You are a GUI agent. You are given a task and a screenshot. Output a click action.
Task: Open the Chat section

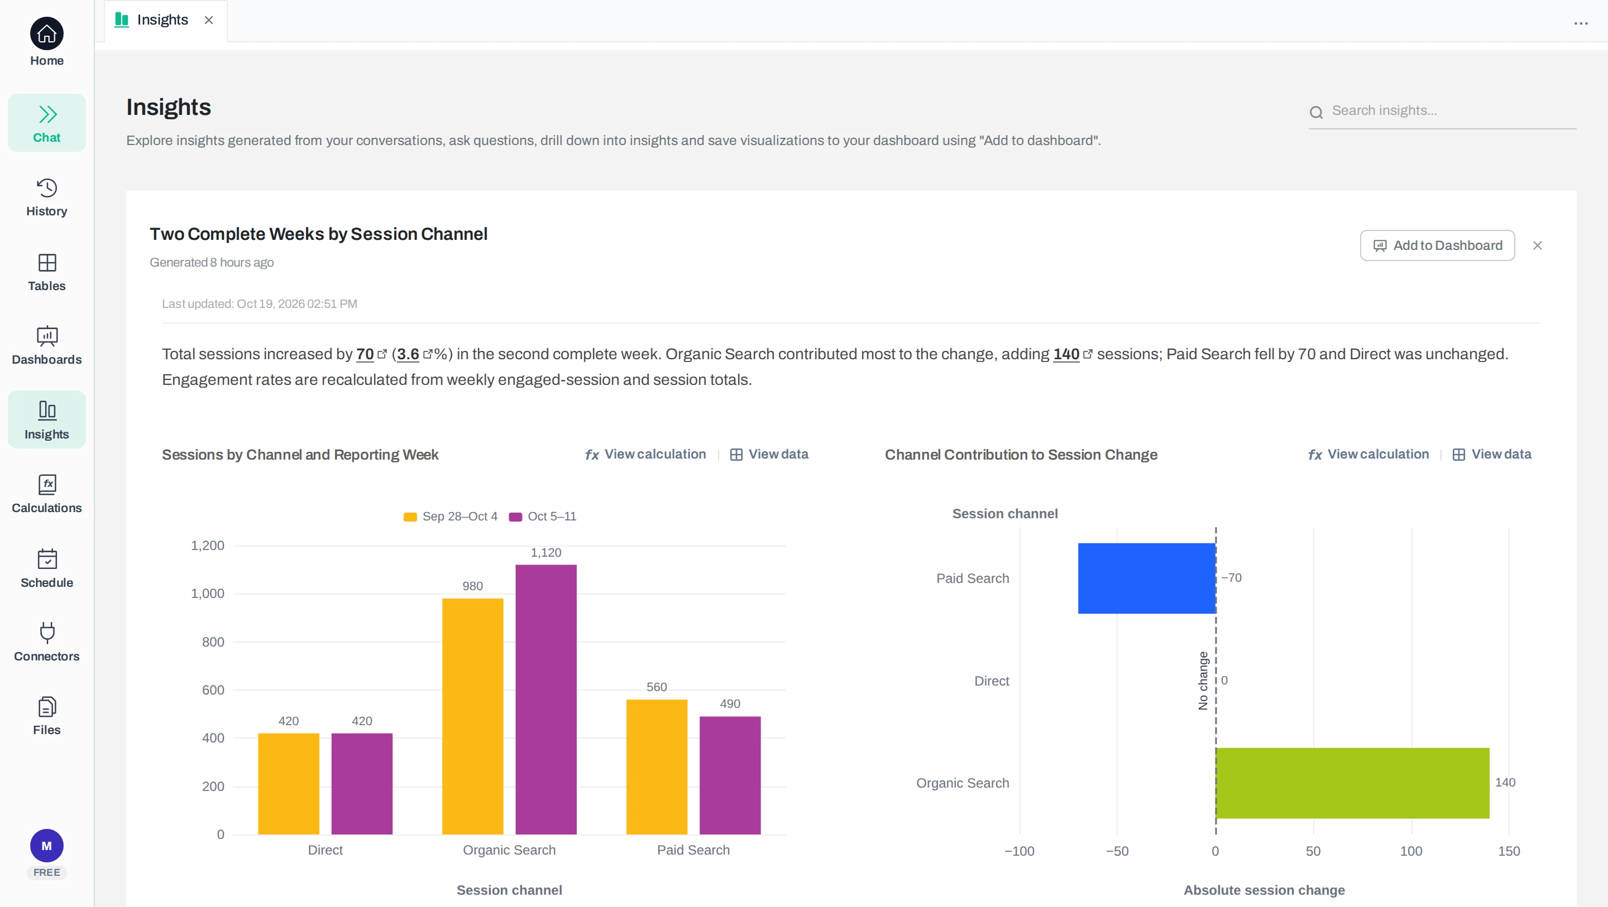pos(47,123)
